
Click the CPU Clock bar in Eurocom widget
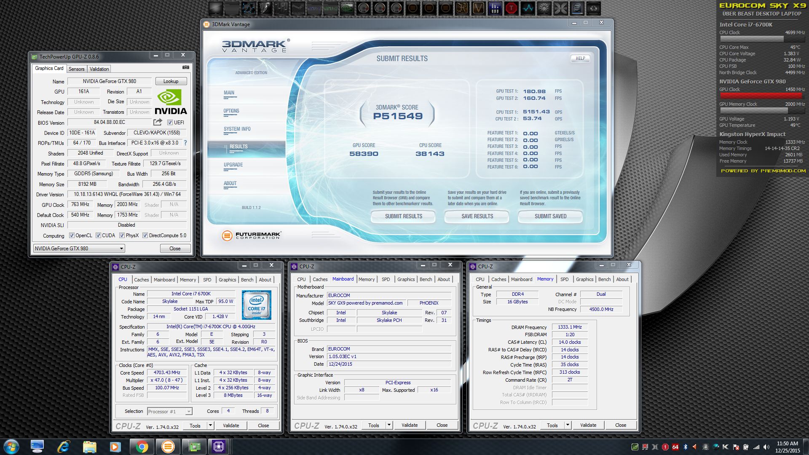[x=762, y=39]
